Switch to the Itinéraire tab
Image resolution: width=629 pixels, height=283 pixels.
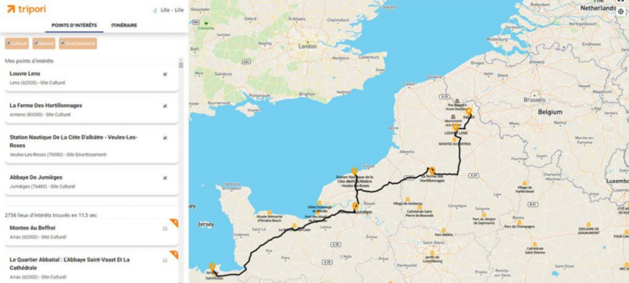point(124,25)
